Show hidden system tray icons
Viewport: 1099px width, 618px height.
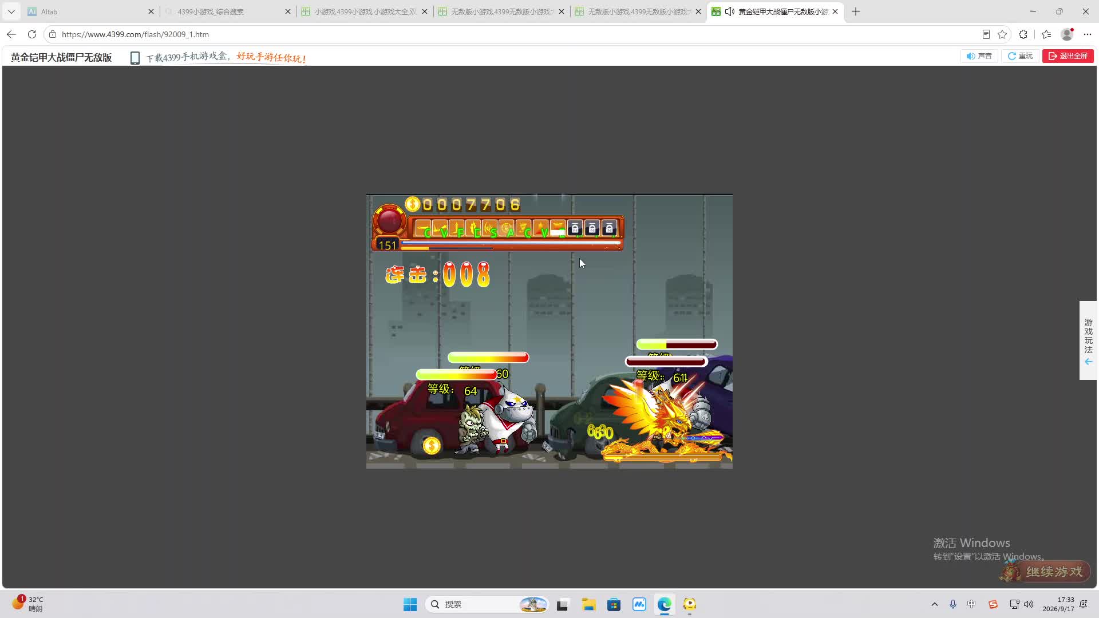935,604
